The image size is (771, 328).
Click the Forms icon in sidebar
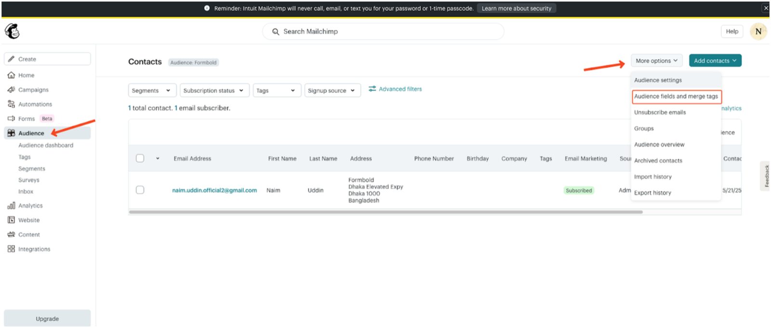[x=11, y=118]
